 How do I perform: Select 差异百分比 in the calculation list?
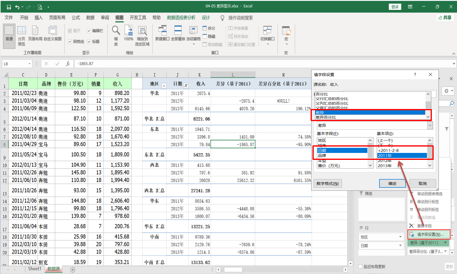tap(370, 117)
